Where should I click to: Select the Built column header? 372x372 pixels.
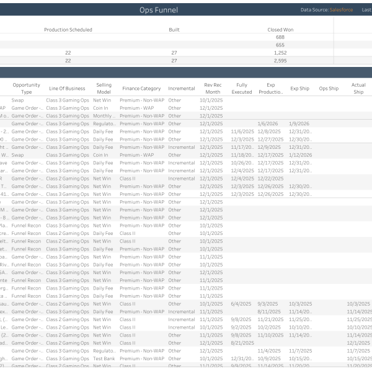pyautogui.click(x=174, y=30)
